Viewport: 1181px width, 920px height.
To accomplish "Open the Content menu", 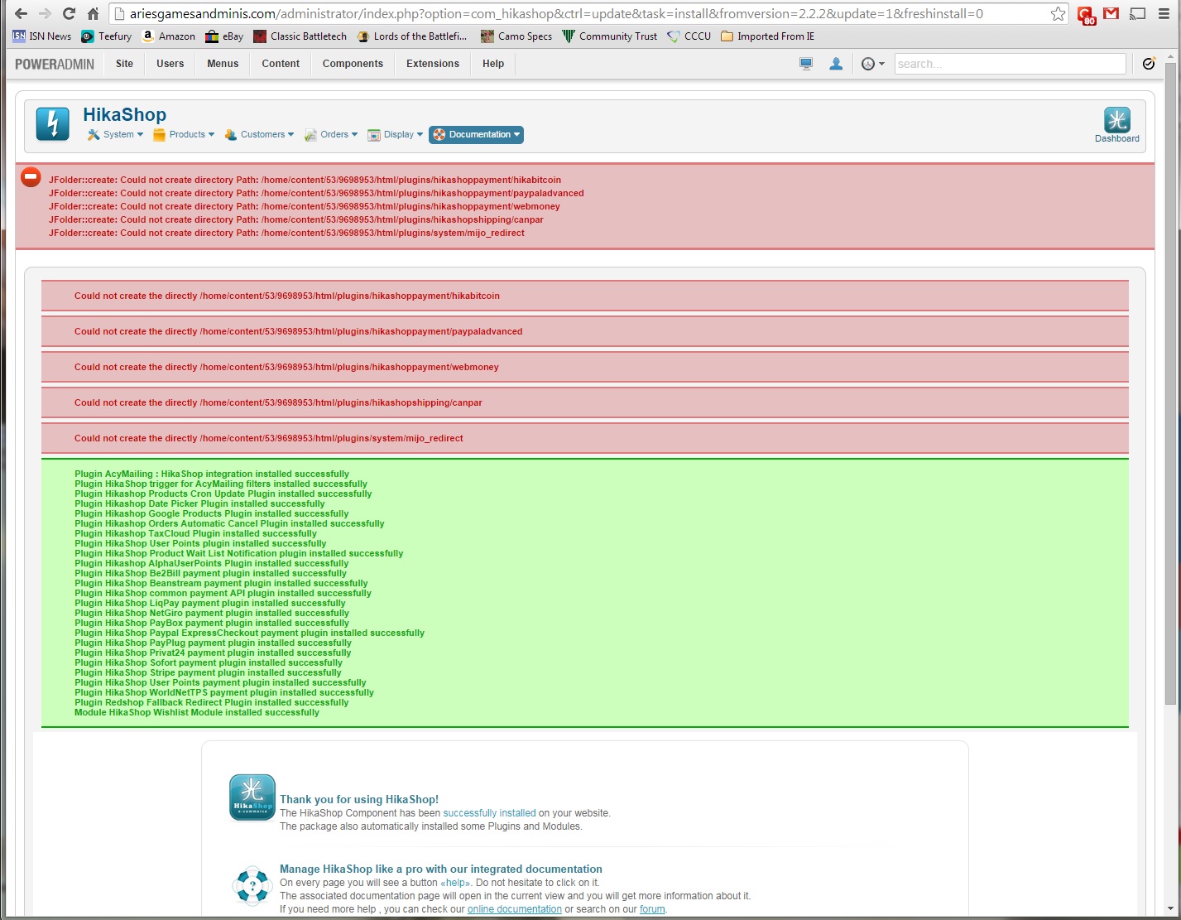I will [281, 64].
